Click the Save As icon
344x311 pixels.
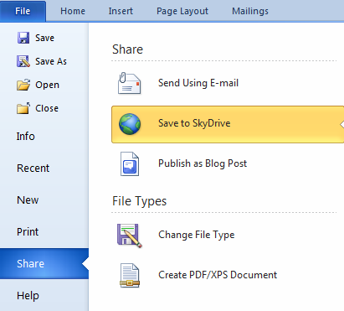(x=23, y=61)
